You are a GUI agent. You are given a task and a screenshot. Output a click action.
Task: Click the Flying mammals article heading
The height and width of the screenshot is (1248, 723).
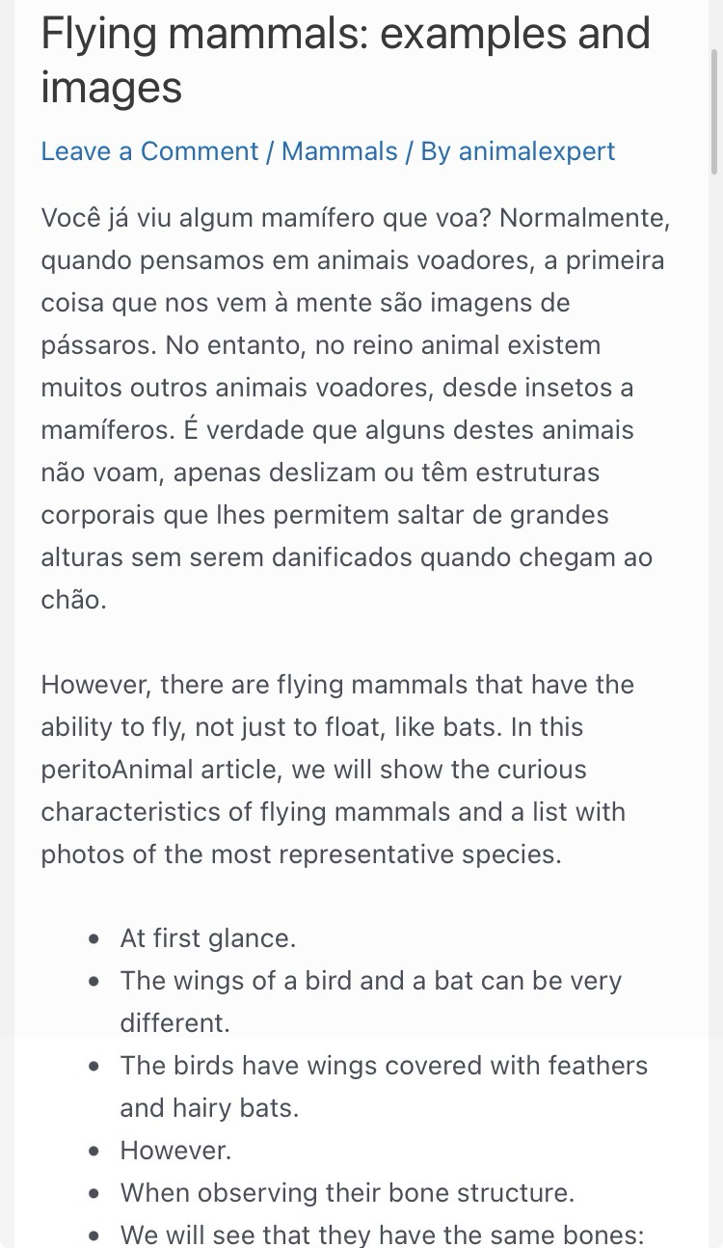(345, 60)
